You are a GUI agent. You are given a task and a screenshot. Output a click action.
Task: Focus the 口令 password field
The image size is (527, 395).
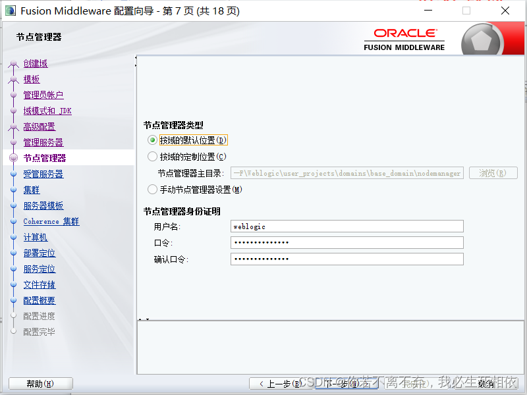[x=347, y=242]
